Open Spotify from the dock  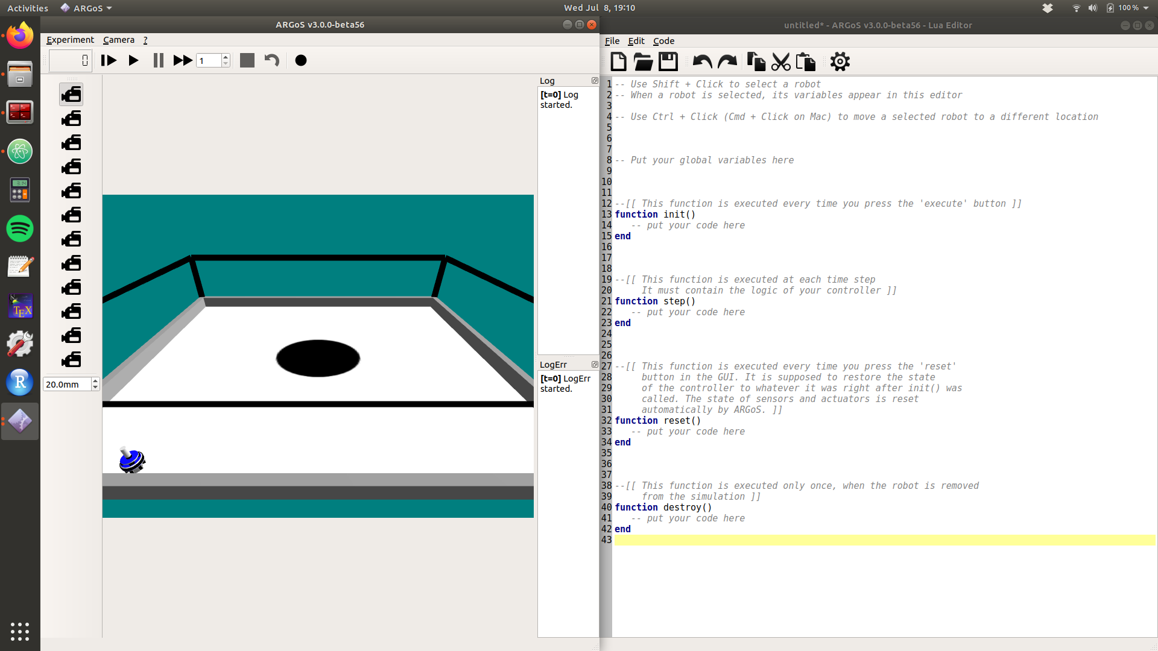(20, 228)
